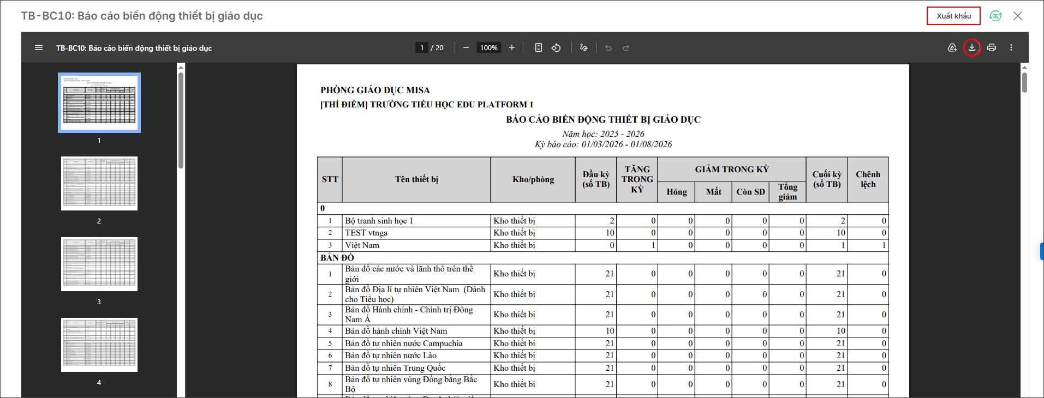Image resolution: width=1044 pixels, height=398 pixels.
Task: Click the 'Bộ tranh sinh học 1' row
Action: pos(603,221)
